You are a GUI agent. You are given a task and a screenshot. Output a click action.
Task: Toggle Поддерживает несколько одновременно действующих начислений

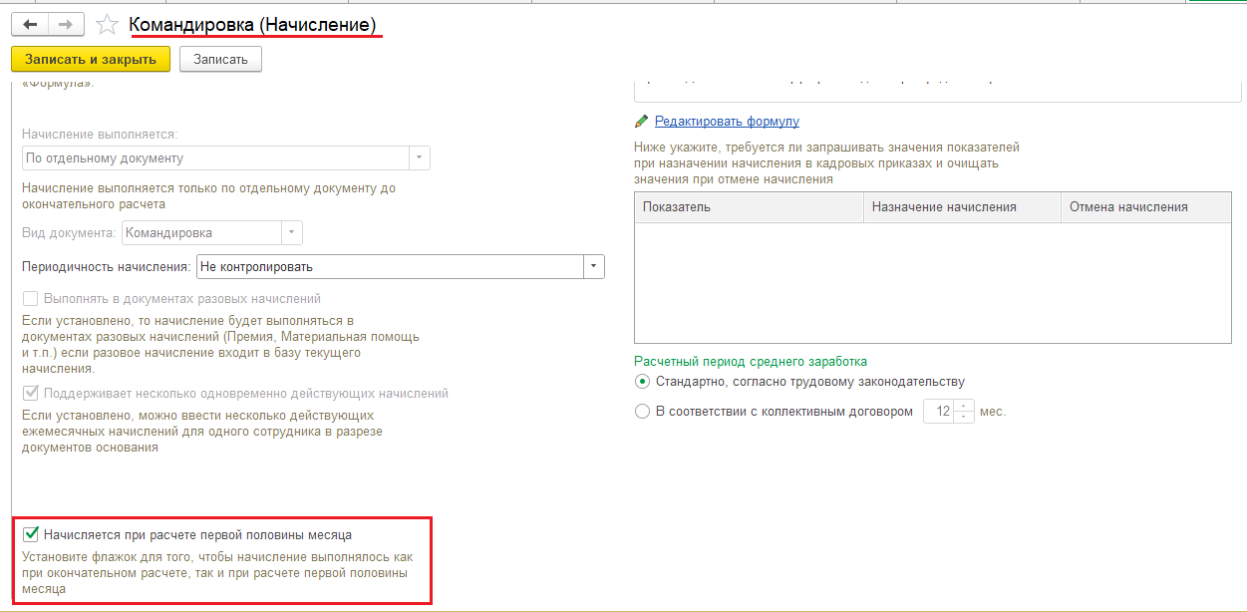[x=31, y=394]
